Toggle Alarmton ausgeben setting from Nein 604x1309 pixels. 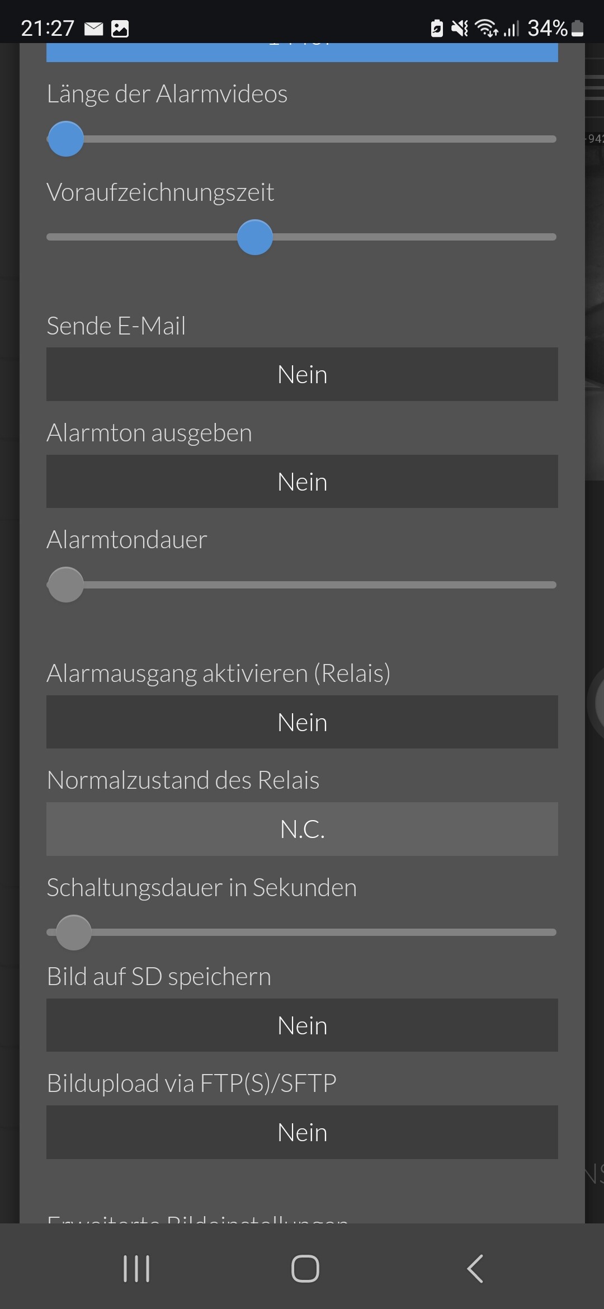point(302,482)
